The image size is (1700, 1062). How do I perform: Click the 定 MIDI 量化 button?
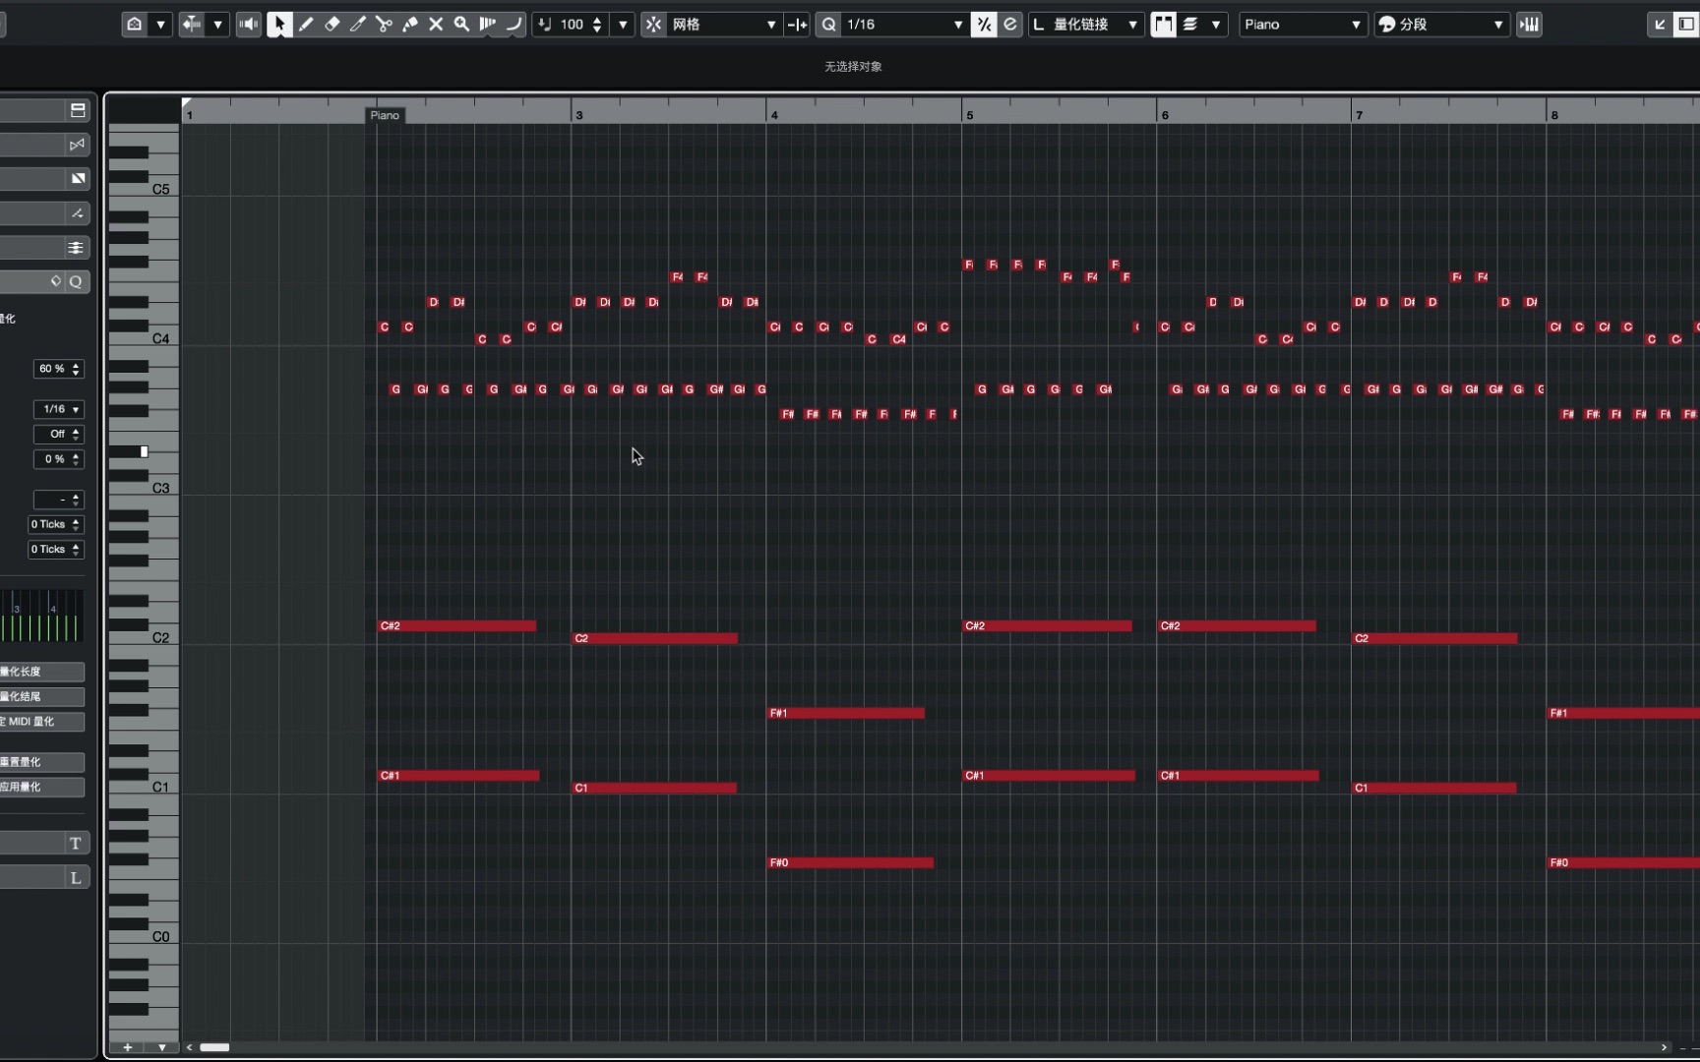tap(42, 722)
